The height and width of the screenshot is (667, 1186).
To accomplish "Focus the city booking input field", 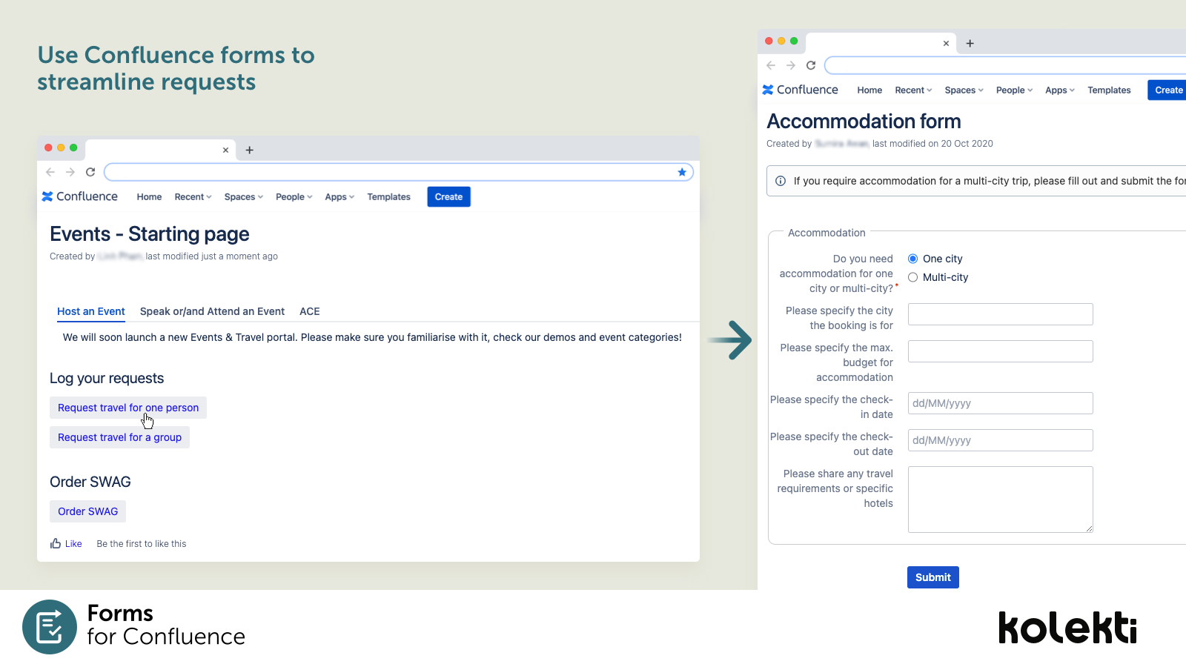I will click(1000, 314).
